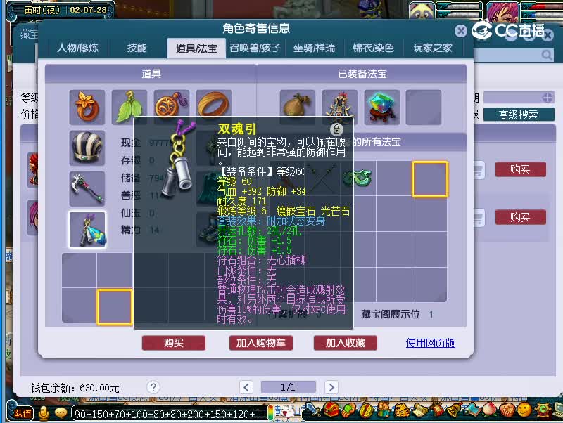Open the handshake friends icon
This screenshot has width=563, height=423.
(507, 410)
